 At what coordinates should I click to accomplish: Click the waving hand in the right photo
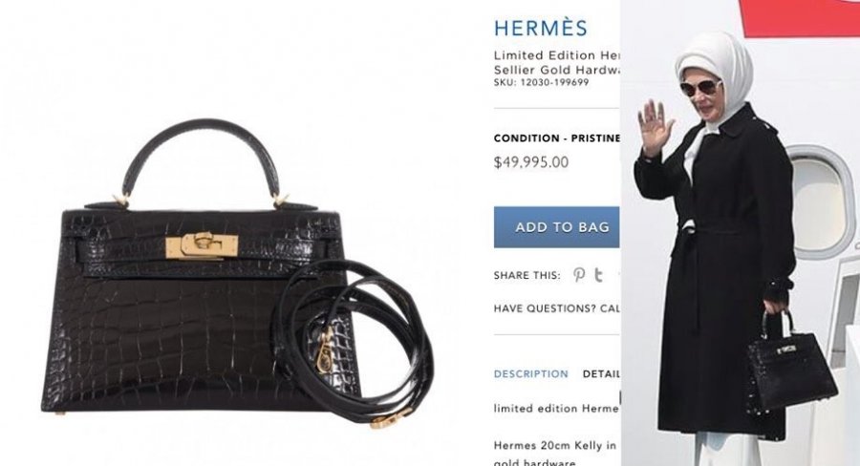click(656, 128)
